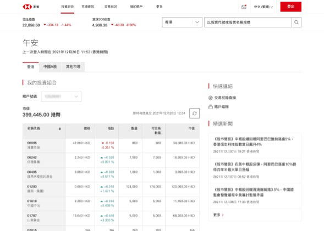Screen dimensions: 324x231
Task: Sort table by 名稱代碼 sort arrows
Action: [x=60, y=129]
